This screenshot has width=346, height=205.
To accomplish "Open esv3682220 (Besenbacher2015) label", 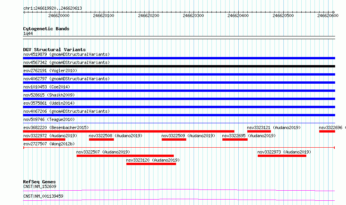I will click(56, 127).
